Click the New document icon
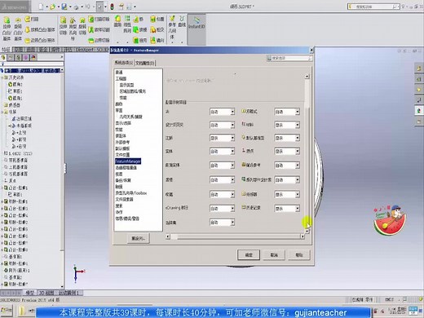The height and width of the screenshot is (318, 424). click(41, 7)
